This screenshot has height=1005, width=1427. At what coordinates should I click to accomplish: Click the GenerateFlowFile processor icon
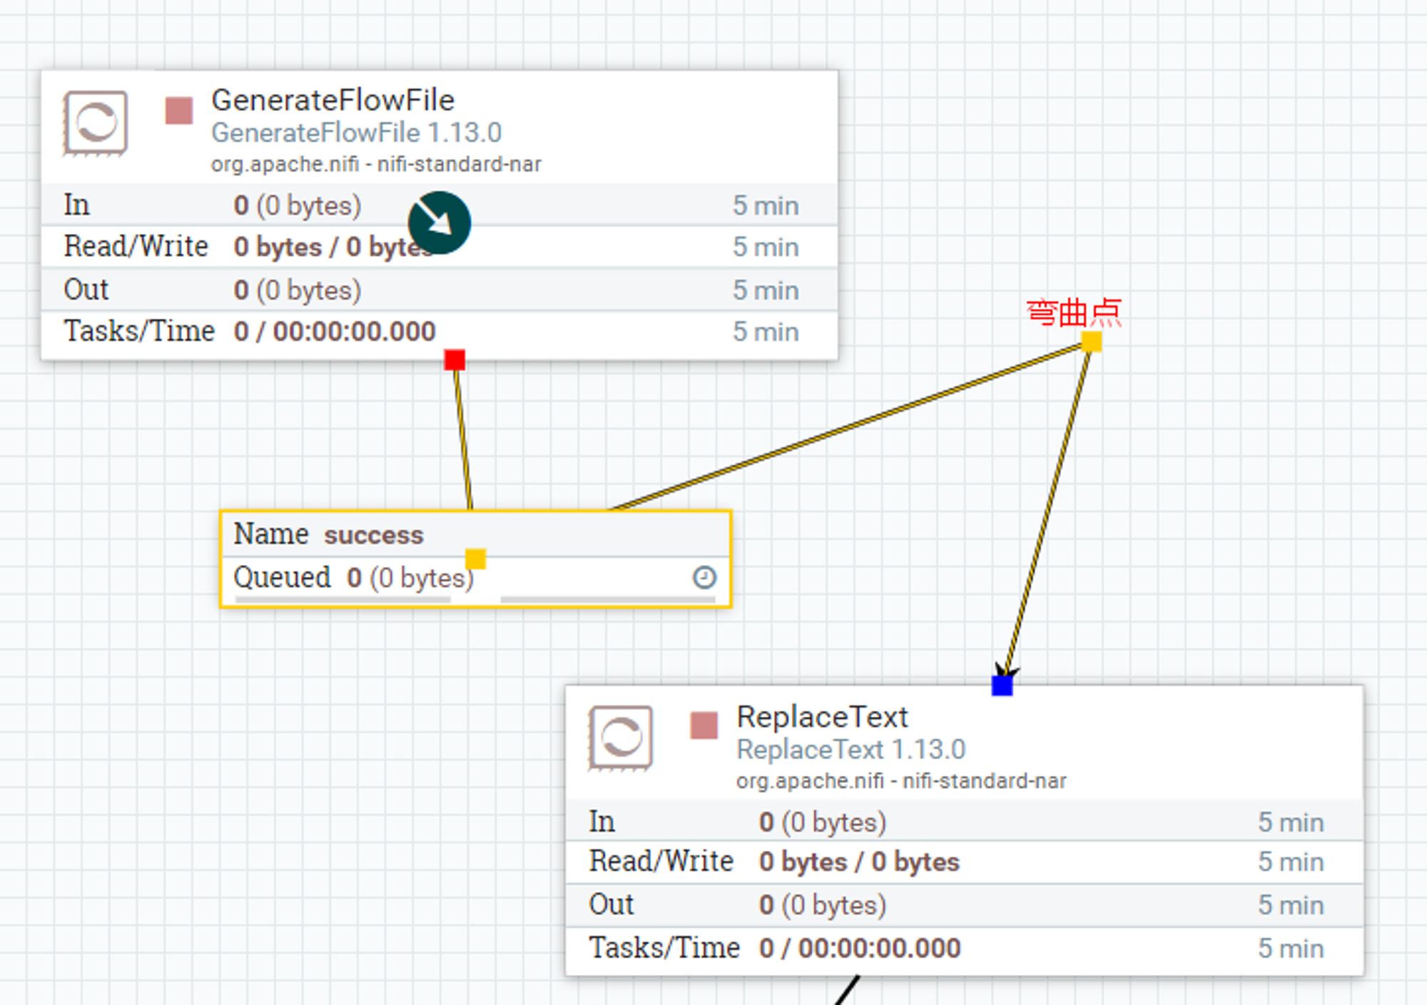(95, 123)
